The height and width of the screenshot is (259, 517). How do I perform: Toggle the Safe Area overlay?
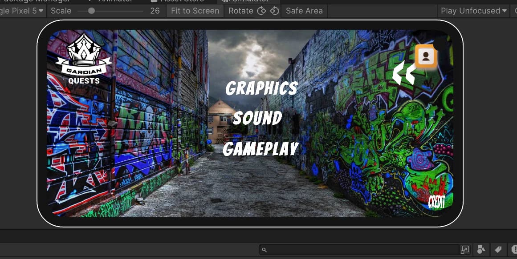304,11
